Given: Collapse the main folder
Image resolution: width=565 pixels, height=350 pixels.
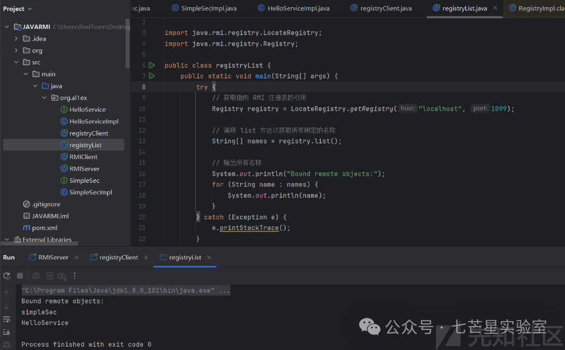Looking at the screenshot, I should [26, 74].
